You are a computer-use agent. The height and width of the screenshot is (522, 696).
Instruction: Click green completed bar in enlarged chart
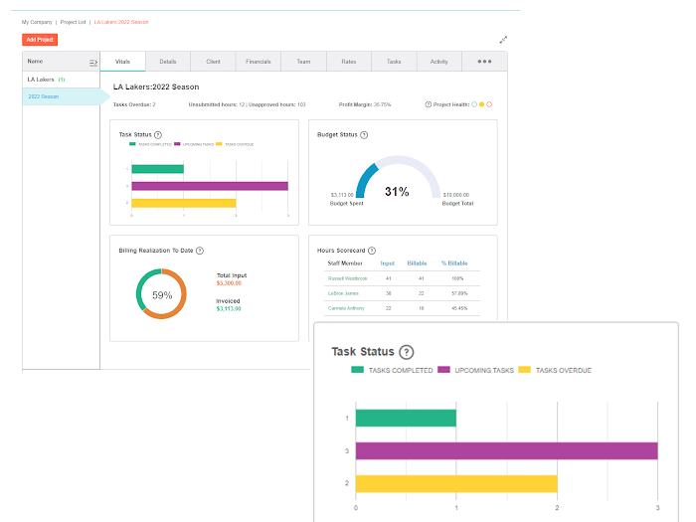406,419
